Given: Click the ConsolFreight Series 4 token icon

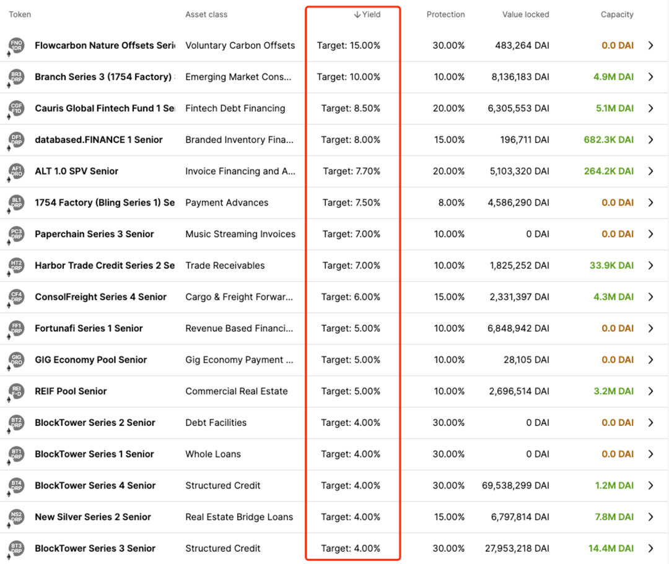Looking at the screenshot, I should click(x=17, y=297).
